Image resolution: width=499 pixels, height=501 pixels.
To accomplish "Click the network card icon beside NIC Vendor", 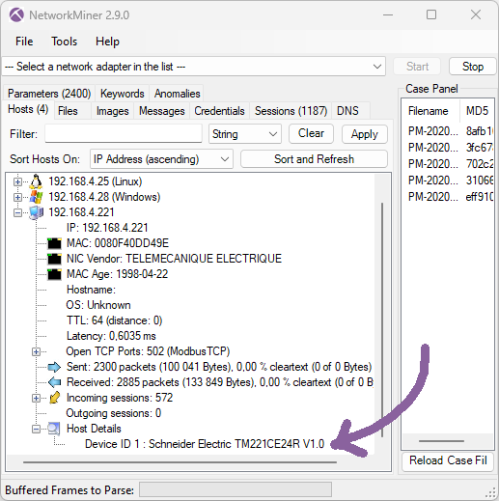I will (54, 259).
